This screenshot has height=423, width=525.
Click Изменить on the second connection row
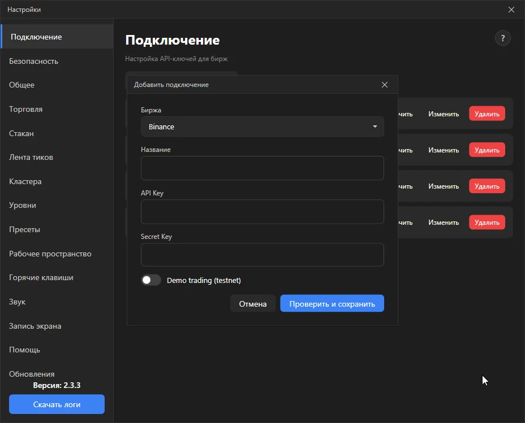444,150
